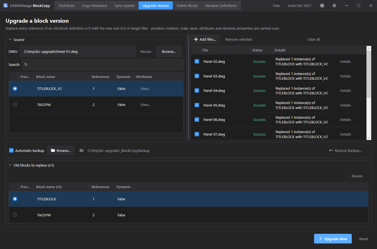377x249 pixels.
Task: Click the AutoCAD 2027 version selector
Action: pyautogui.click(x=299, y=6)
